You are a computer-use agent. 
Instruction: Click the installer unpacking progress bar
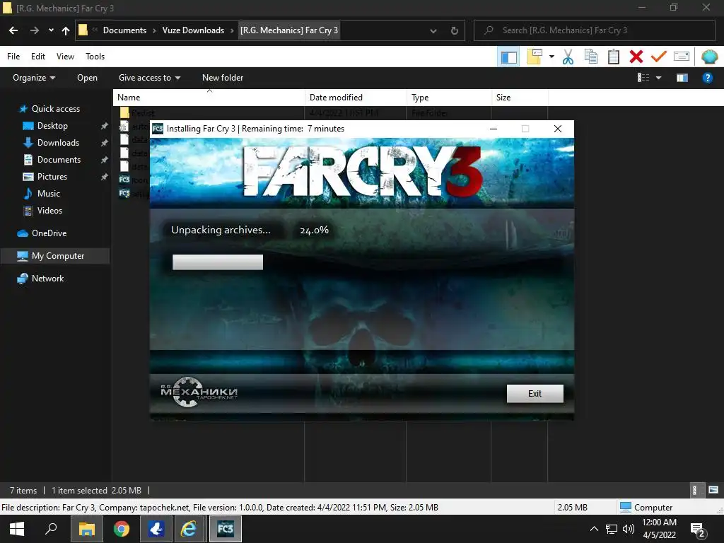pos(218,262)
